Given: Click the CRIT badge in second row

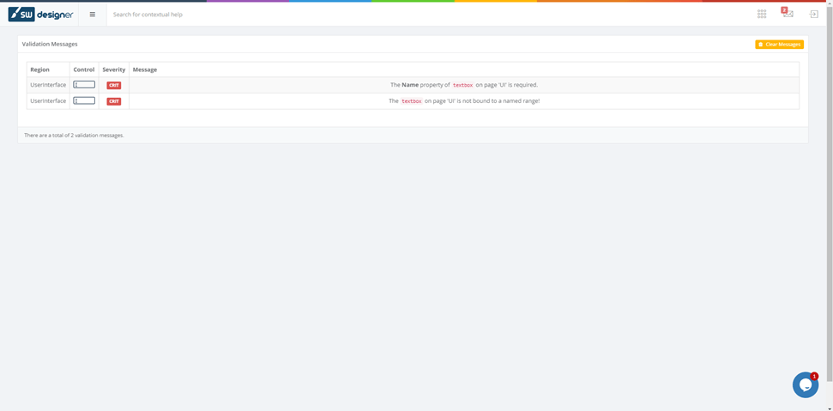Looking at the screenshot, I should click(113, 101).
